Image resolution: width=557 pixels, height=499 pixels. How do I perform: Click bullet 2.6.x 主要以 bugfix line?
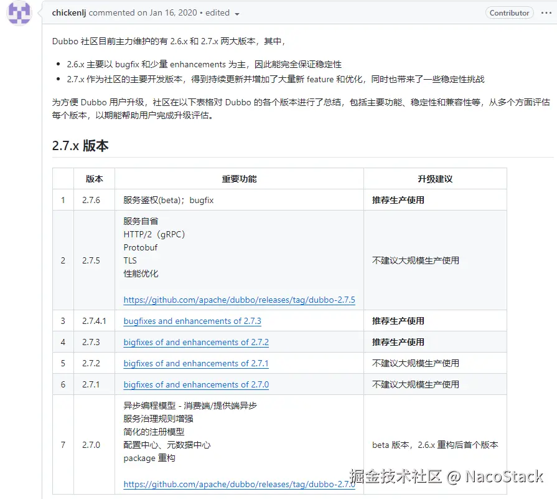204,64
